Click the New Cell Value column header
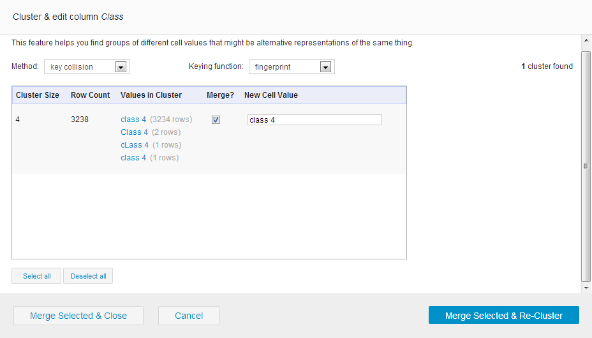 pos(271,95)
